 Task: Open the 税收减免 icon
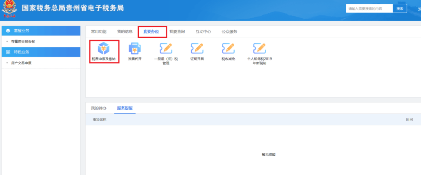click(x=228, y=48)
